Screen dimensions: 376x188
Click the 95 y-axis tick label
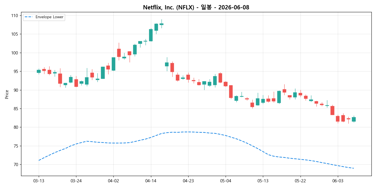[x=16, y=71]
